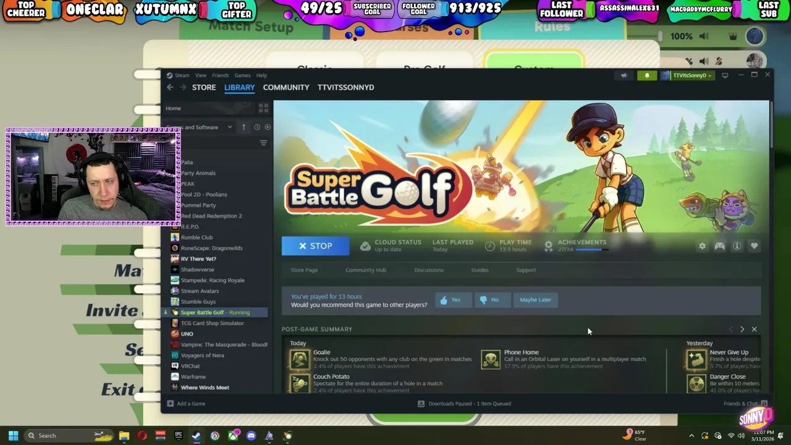Open the Friends menu

[x=220, y=75]
